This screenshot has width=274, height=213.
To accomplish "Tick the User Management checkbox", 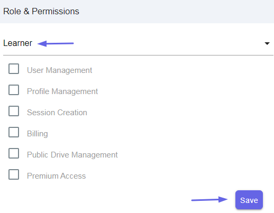I will [x=14, y=69].
